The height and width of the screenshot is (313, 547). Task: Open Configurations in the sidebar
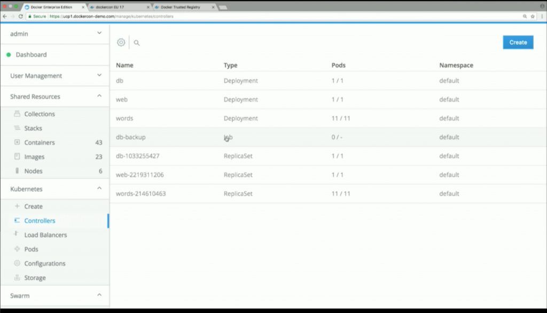tap(45, 263)
